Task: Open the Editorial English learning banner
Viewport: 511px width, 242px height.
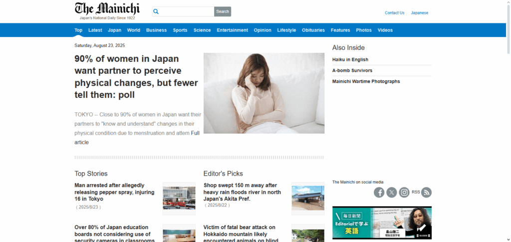Action: tap(382, 223)
